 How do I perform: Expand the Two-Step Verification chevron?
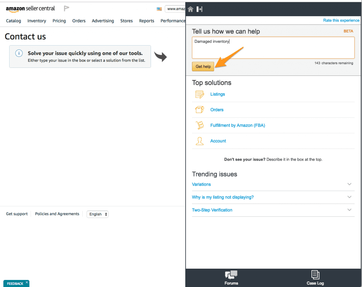coord(349,210)
